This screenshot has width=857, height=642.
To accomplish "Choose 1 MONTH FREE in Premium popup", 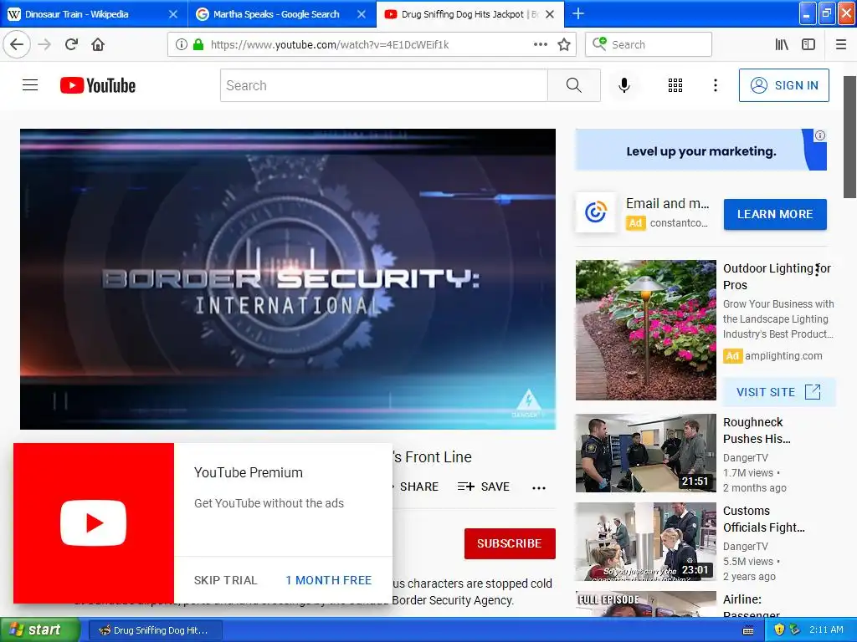I will click(x=328, y=580).
